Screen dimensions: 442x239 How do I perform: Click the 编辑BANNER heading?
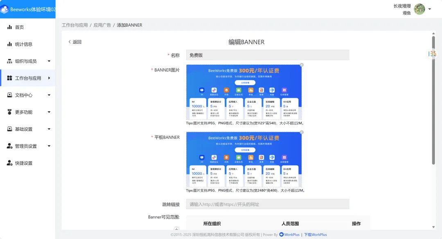click(246, 42)
